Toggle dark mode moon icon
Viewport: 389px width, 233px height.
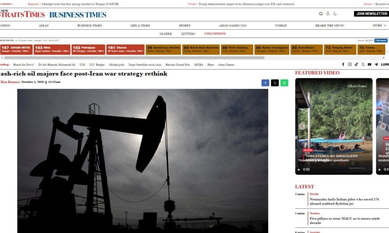click(x=335, y=14)
